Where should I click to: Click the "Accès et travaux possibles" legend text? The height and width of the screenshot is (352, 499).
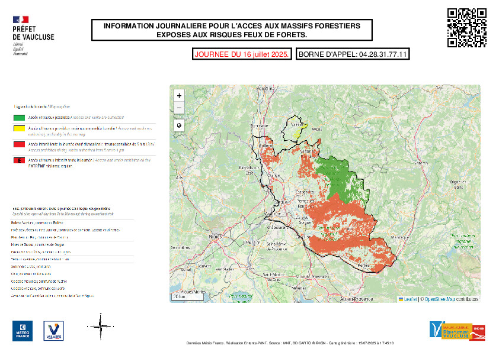[49, 118]
